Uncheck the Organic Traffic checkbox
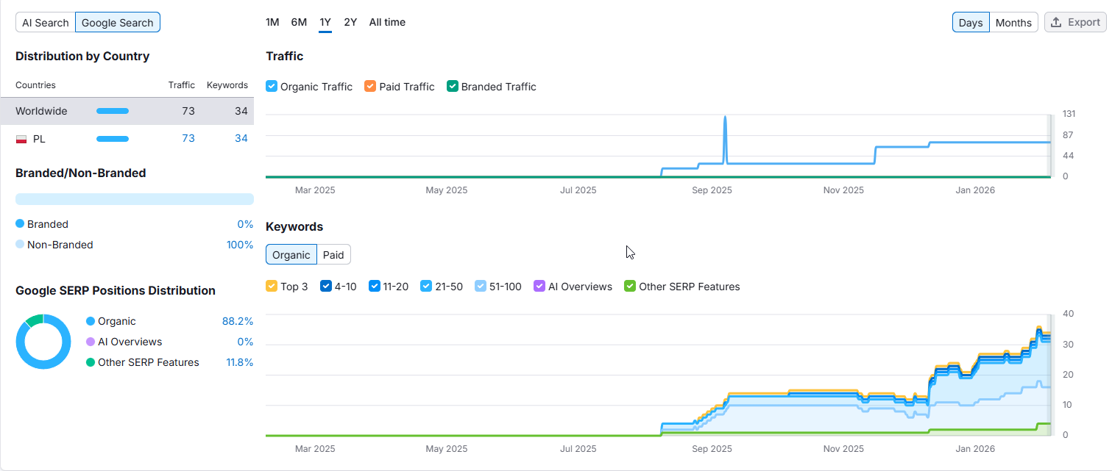The width and height of the screenshot is (1112, 471). point(272,87)
